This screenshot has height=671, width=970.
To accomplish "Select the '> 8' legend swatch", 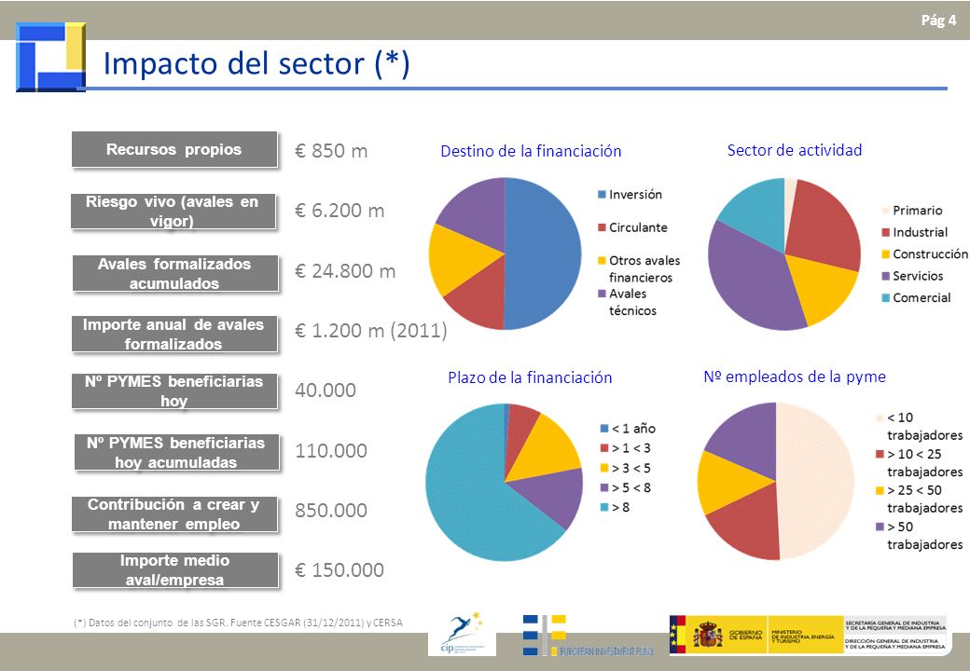I will point(604,507).
